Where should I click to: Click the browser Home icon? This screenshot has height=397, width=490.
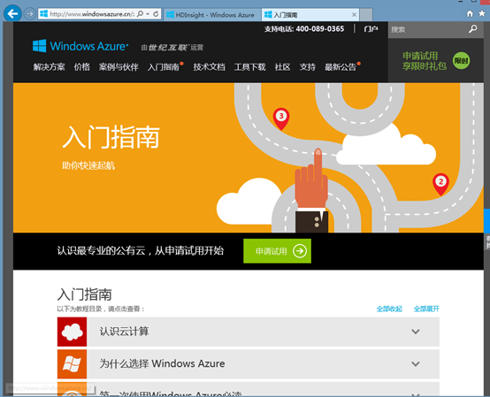click(x=470, y=13)
